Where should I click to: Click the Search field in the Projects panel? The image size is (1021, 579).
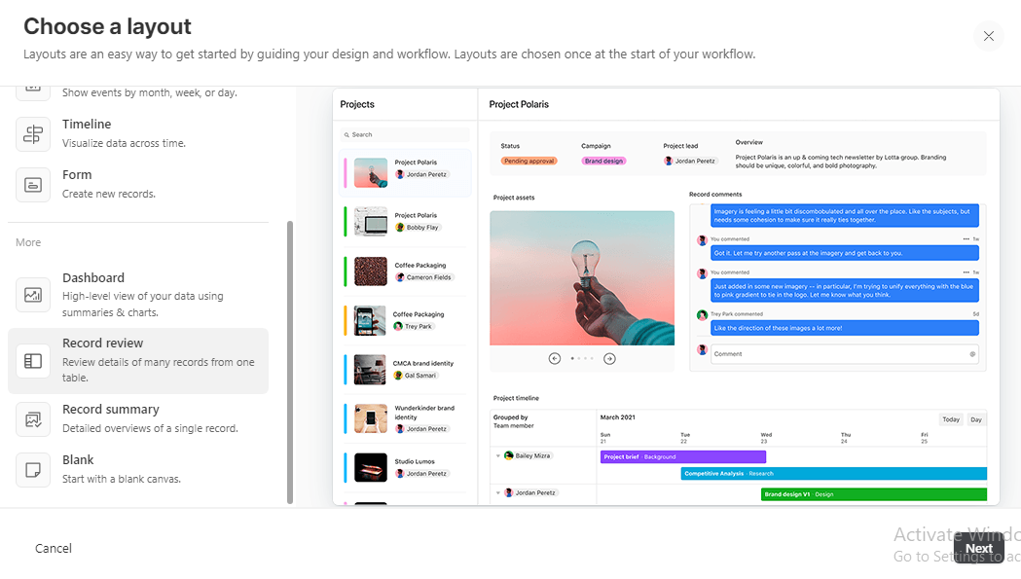pos(404,134)
